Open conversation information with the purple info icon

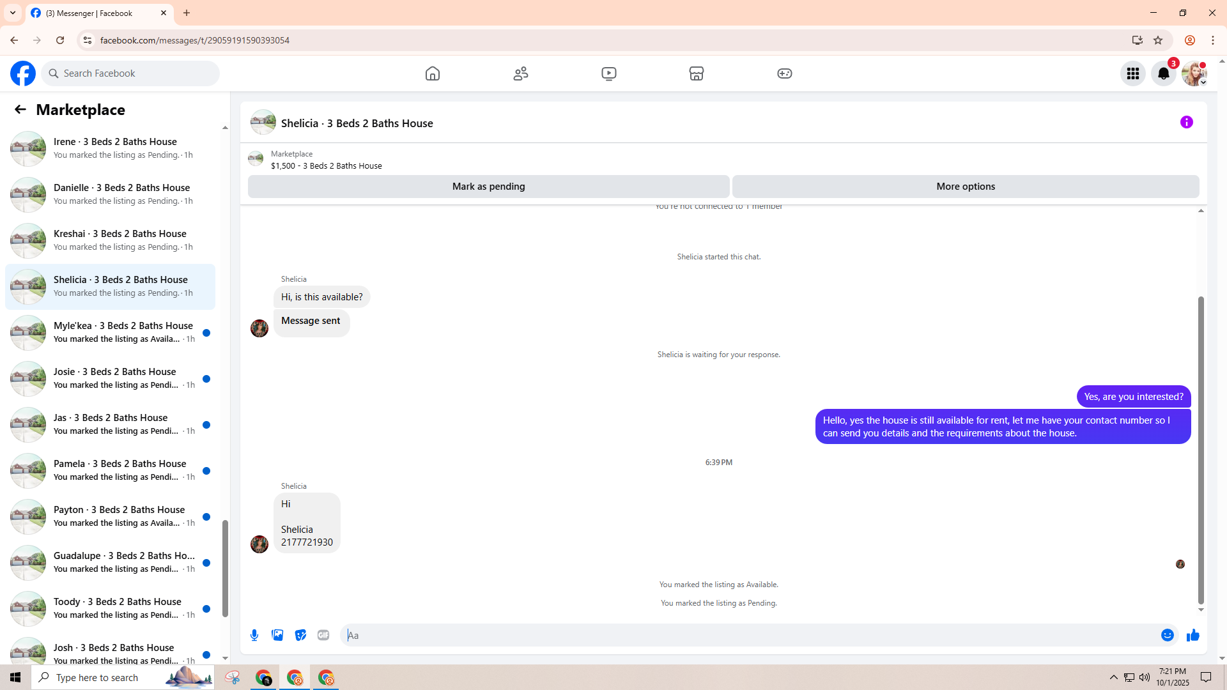1187,122
